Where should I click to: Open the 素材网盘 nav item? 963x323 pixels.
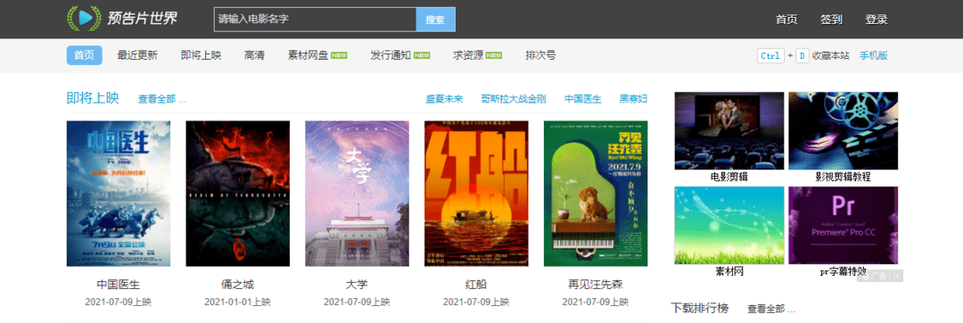point(308,55)
